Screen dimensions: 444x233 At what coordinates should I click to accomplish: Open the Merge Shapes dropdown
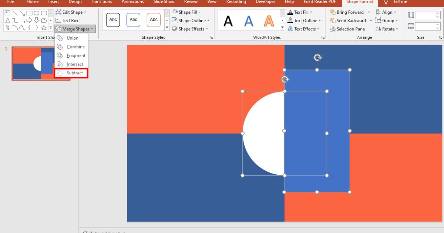75,29
